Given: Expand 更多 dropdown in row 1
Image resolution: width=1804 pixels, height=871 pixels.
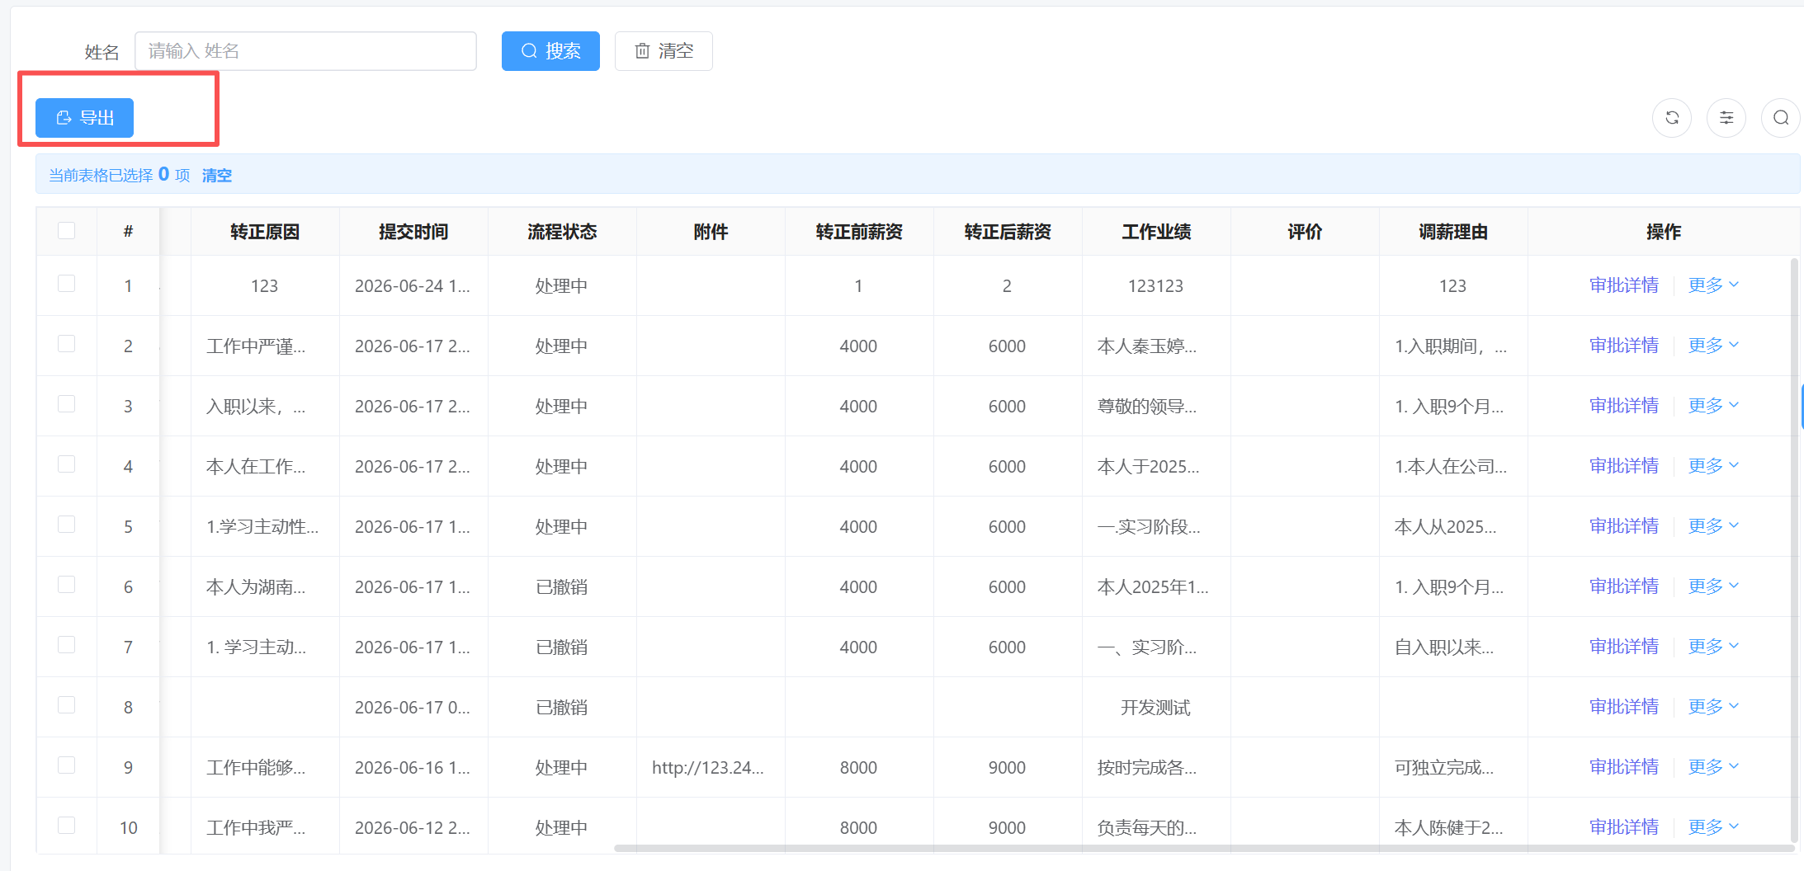Looking at the screenshot, I should [1713, 285].
